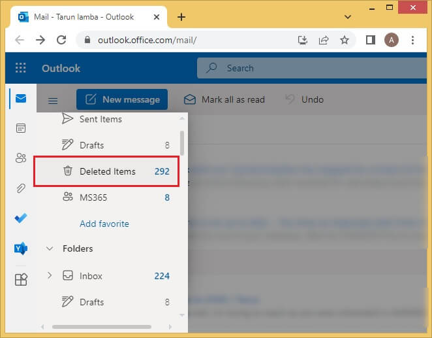Click the padlock site info icon

[x=87, y=40]
